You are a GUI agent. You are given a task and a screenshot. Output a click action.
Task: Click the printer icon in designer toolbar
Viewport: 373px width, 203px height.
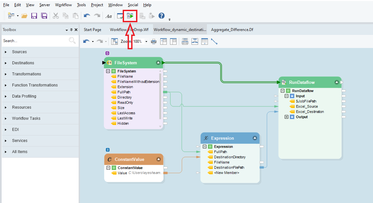[x=153, y=41]
